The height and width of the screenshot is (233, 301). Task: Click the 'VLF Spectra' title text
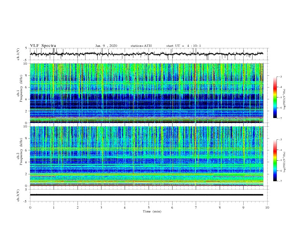pyautogui.click(x=43, y=46)
